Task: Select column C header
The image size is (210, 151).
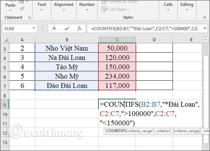Action: point(117,39)
